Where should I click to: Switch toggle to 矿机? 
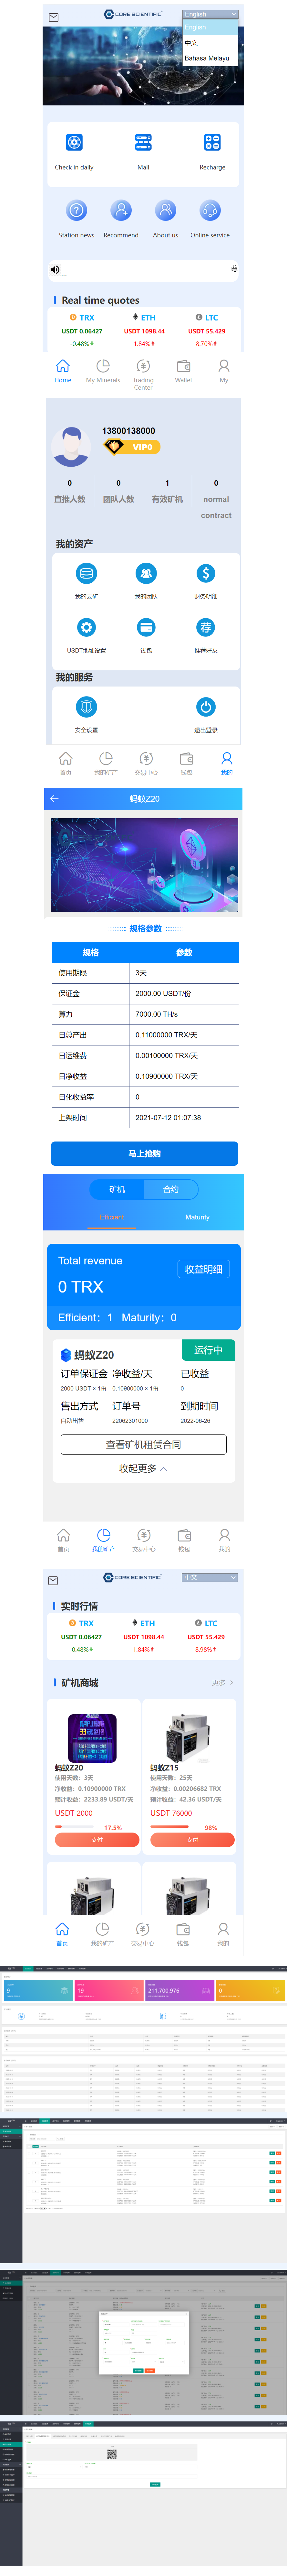[x=117, y=1189]
